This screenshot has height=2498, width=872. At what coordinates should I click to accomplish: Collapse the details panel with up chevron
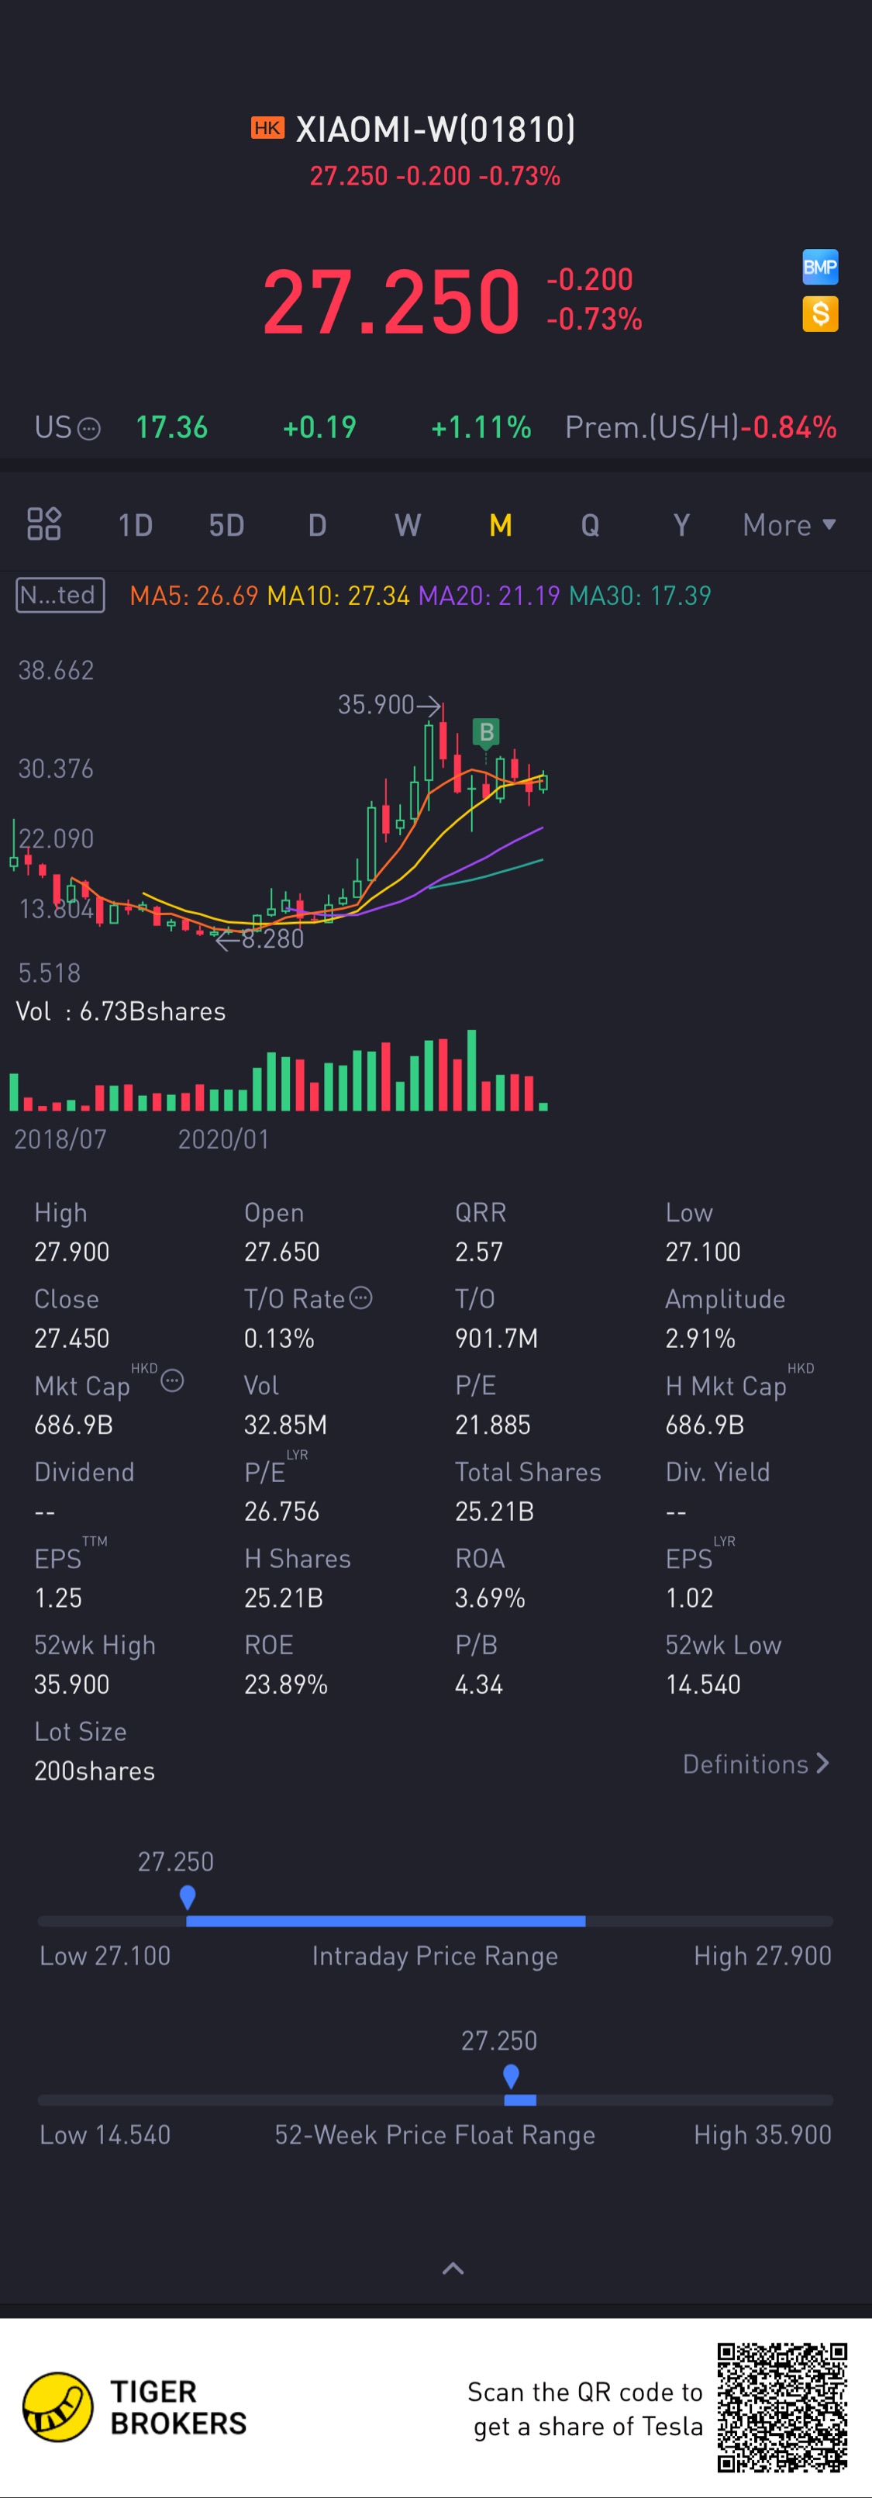[x=453, y=2268]
